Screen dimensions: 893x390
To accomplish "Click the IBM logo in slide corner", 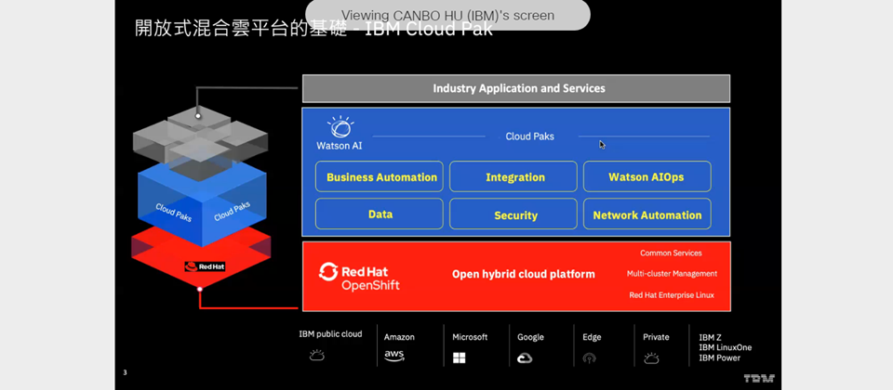I will 759,379.
